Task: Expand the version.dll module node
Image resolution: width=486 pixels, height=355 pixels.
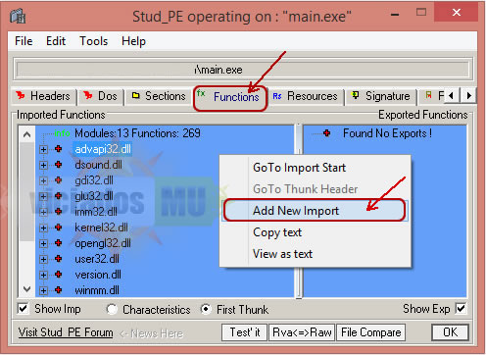Action: point(43,275)
